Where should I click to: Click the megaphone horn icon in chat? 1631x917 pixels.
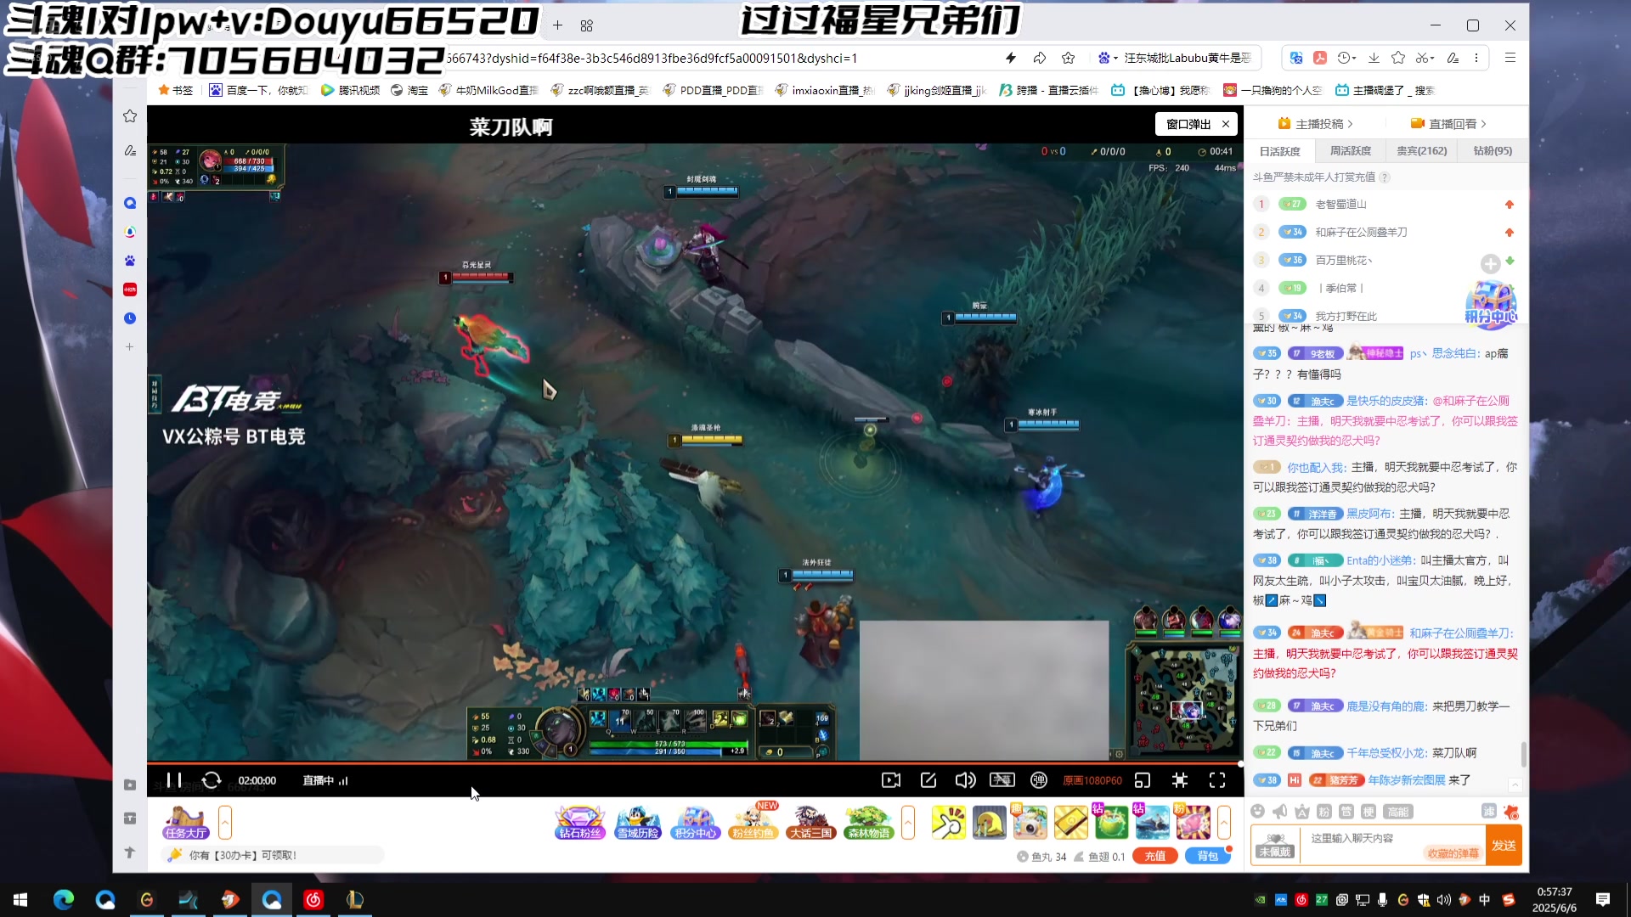click(x=1280, y=812)
